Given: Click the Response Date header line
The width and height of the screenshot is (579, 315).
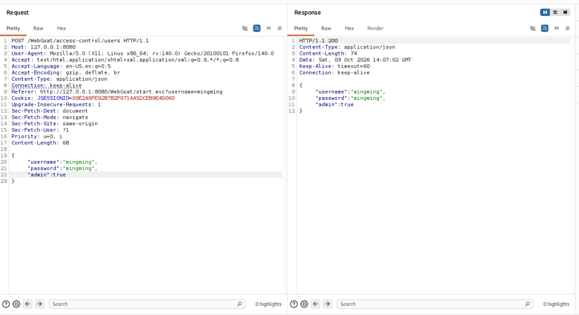Looking at the screenshot, I should pyautogui.click(x=355, y=60).
